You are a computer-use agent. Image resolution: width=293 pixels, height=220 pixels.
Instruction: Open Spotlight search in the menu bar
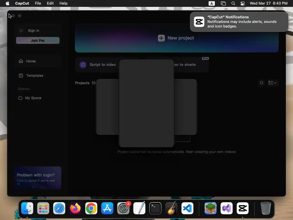233,3
